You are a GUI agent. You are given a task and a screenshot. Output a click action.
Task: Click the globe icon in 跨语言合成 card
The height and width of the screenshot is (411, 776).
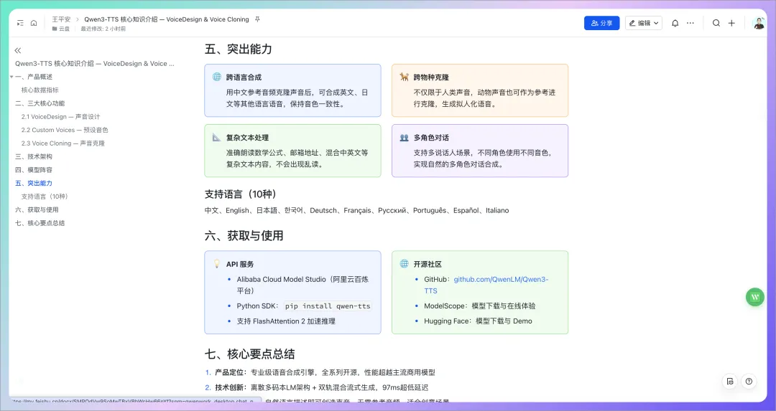pos(217,77)
